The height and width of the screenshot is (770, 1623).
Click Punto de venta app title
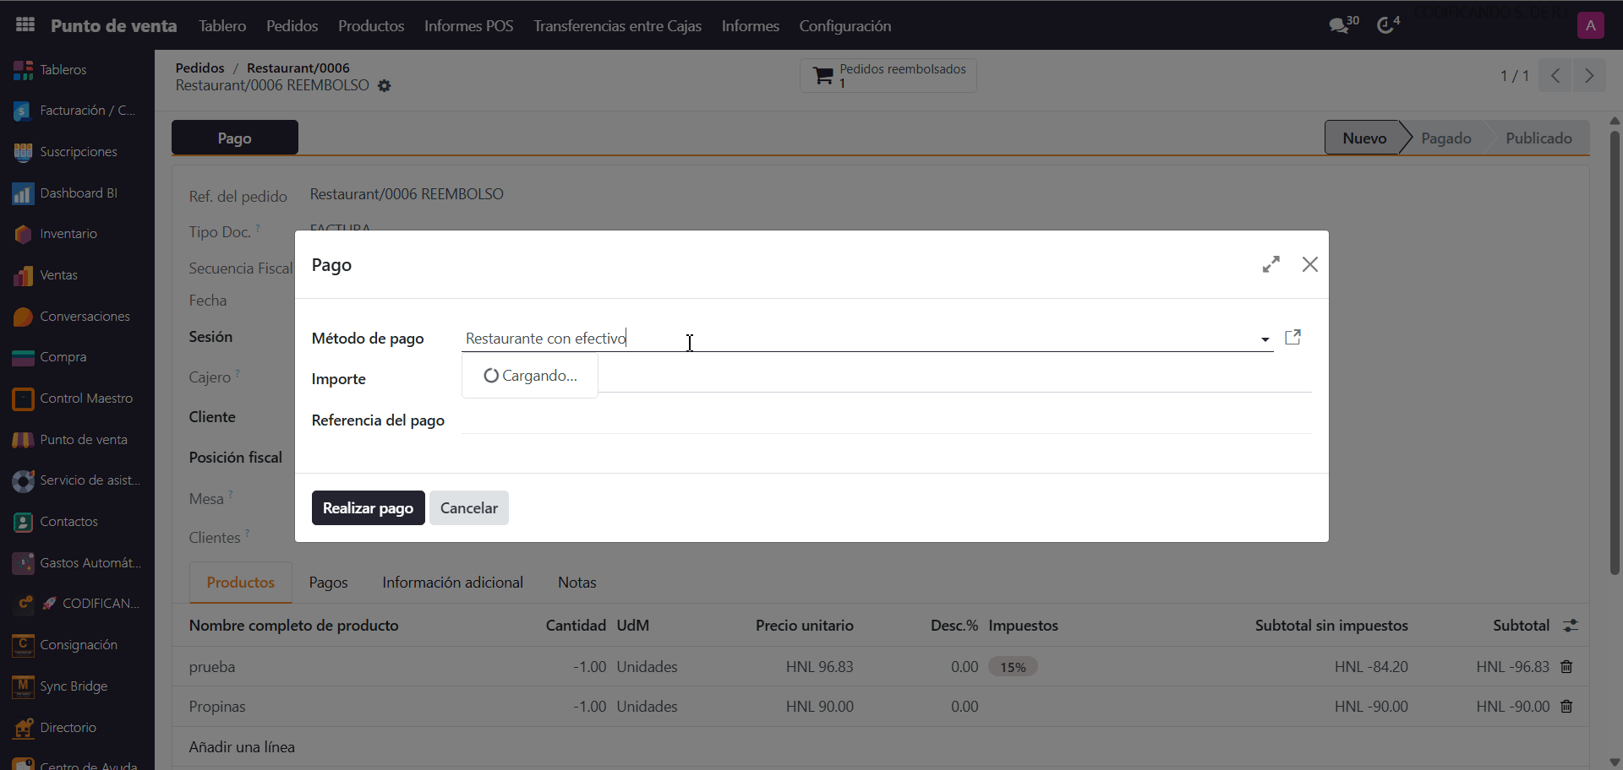point(113,26)
